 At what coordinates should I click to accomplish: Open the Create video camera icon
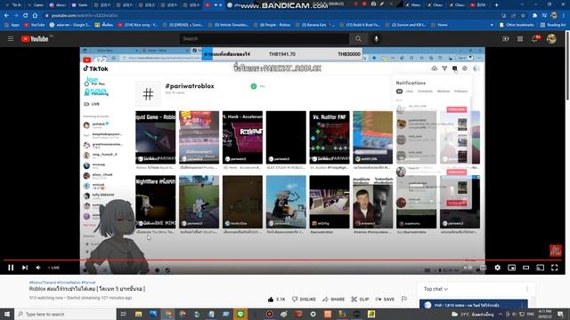pyautogui.click(x=506, y=39)
